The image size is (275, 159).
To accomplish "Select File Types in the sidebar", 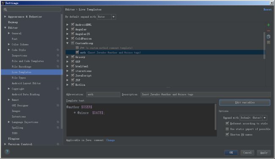I will (x=19, y=78).
